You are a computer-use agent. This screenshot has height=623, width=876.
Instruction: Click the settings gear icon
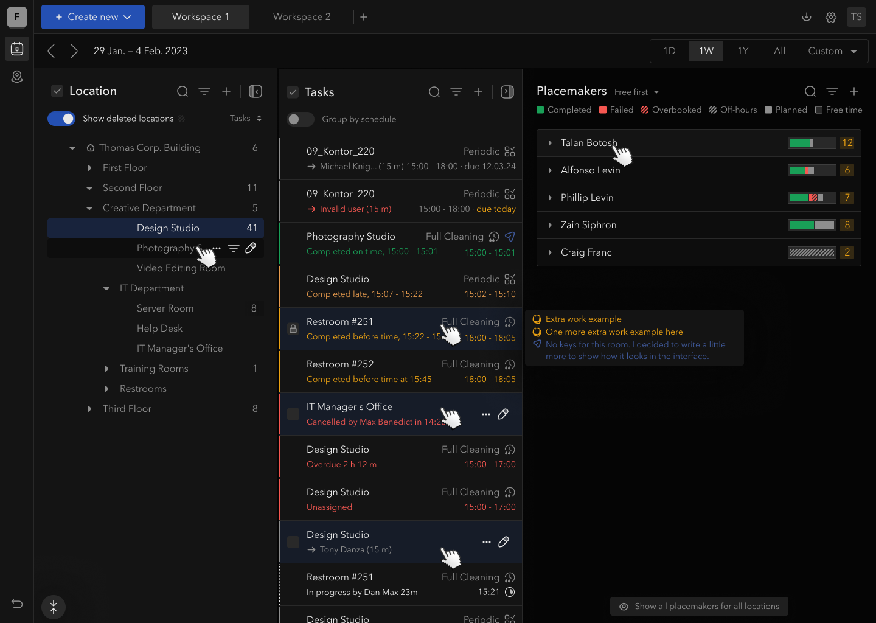[x=831, y=17]
